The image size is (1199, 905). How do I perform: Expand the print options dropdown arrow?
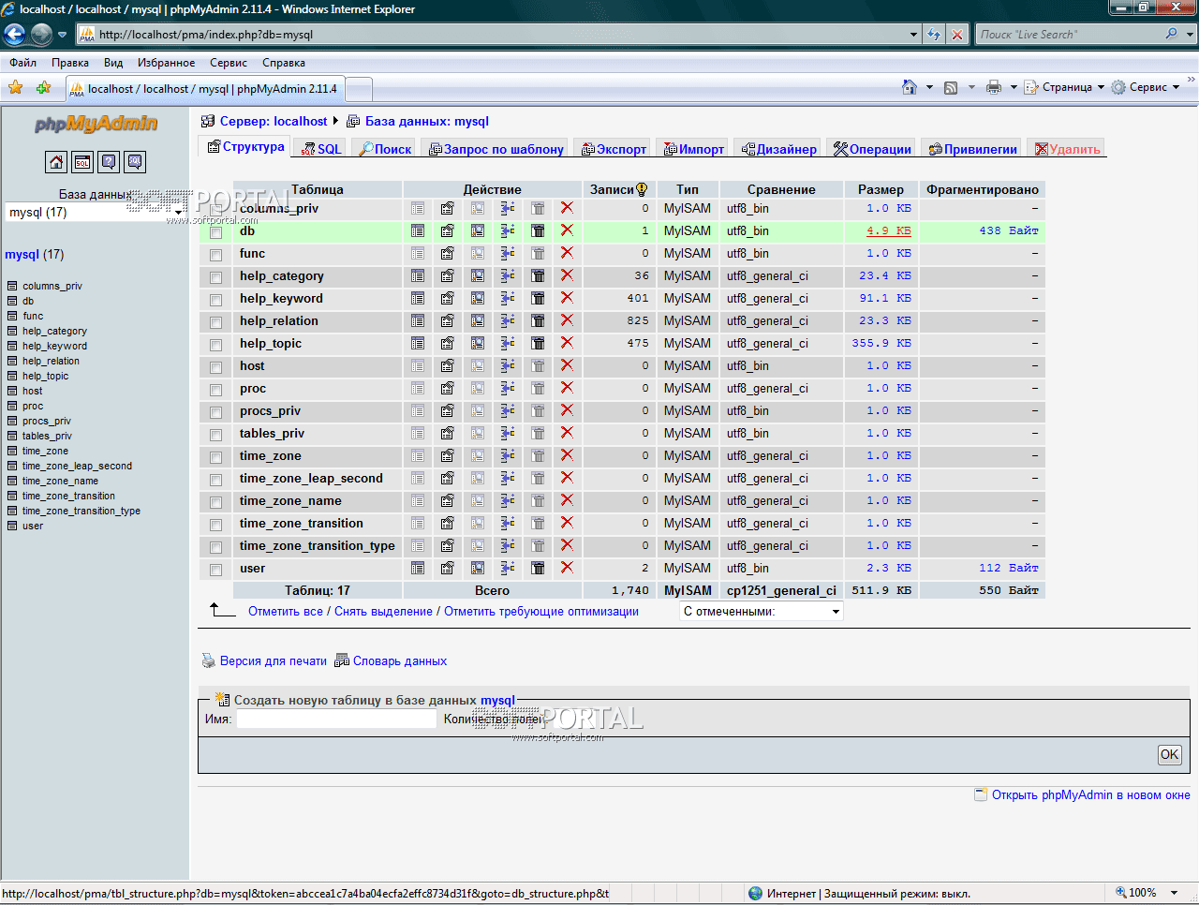pyautogui.click(x=1014, y=87)
